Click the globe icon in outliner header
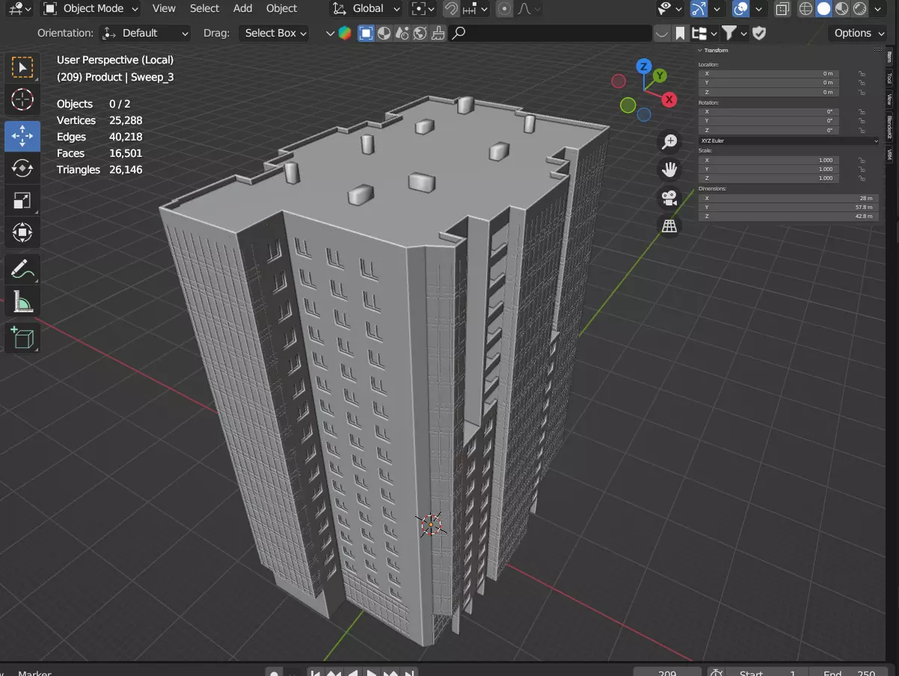Image resolution: width=899 pixels, height=676 pixels. click(420, 33)
